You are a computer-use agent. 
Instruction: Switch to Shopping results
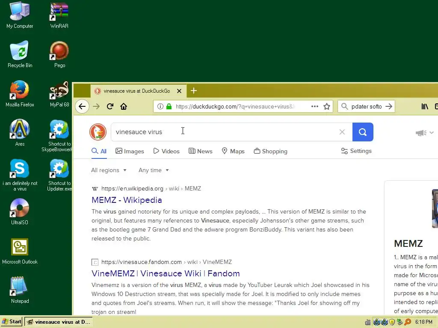point(271,151)
